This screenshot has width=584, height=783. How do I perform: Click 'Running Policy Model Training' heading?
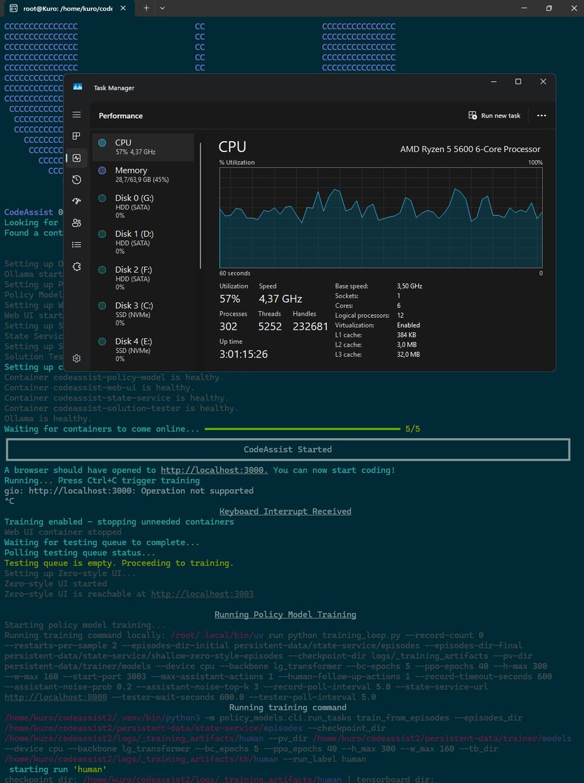click(285, 614)
